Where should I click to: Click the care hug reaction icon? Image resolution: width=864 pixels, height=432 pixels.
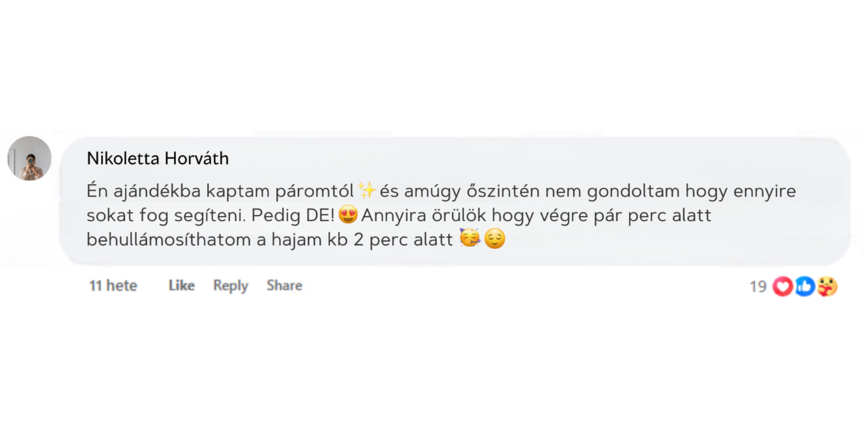(x=827, y=286)
